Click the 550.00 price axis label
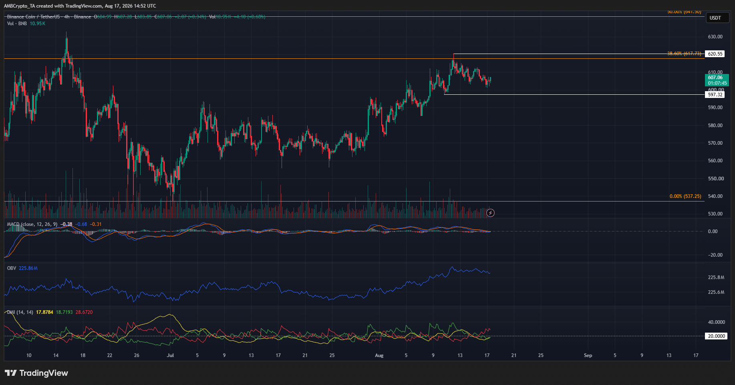This screenshot has width=735, height=385. (715, 179)
